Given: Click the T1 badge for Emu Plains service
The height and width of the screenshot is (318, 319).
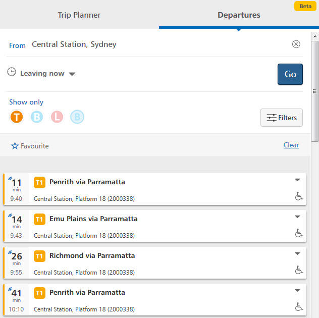Looking at the screenshot, I should point(39,220).
